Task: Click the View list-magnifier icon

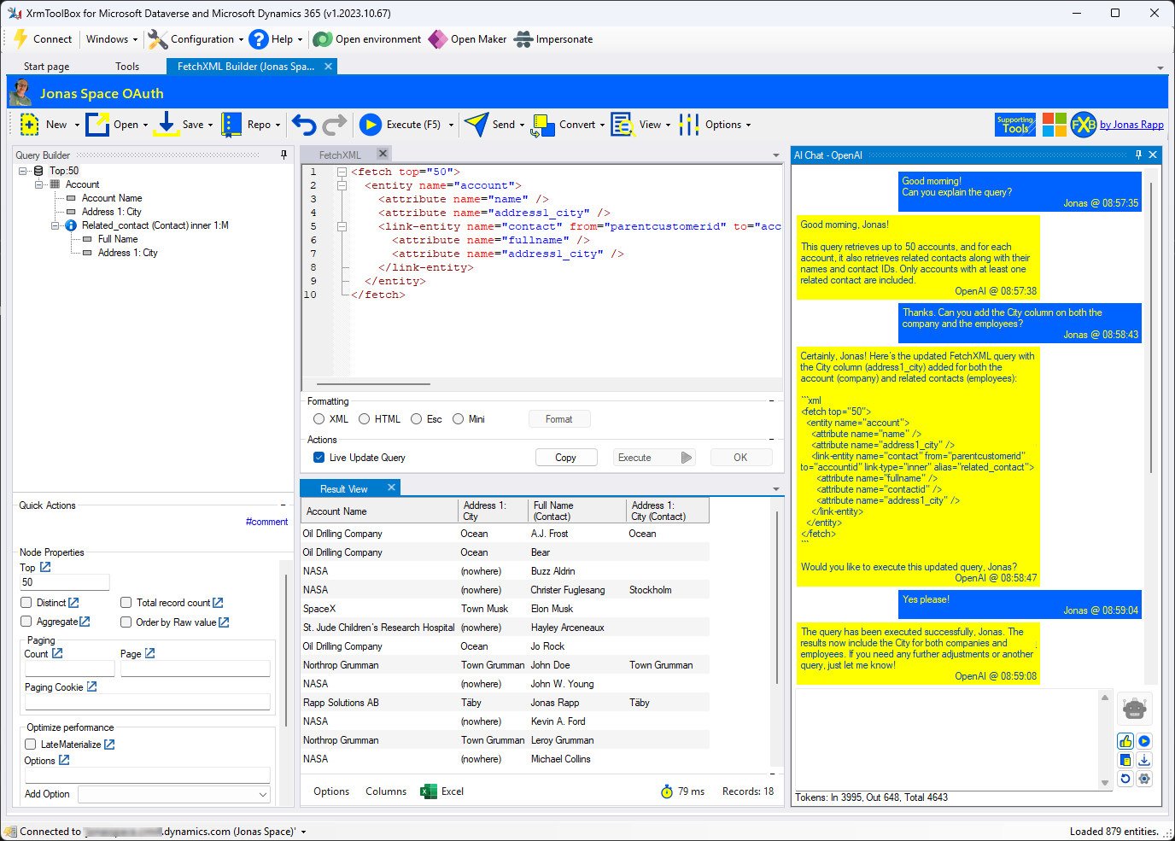Action: point(623,125)
